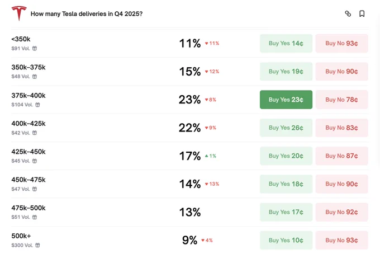Click gift icon beside $42 Vol.

35,133
